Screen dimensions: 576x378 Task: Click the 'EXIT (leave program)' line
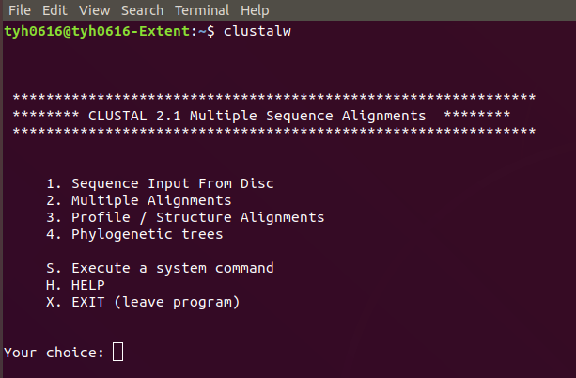click(143, 302)
